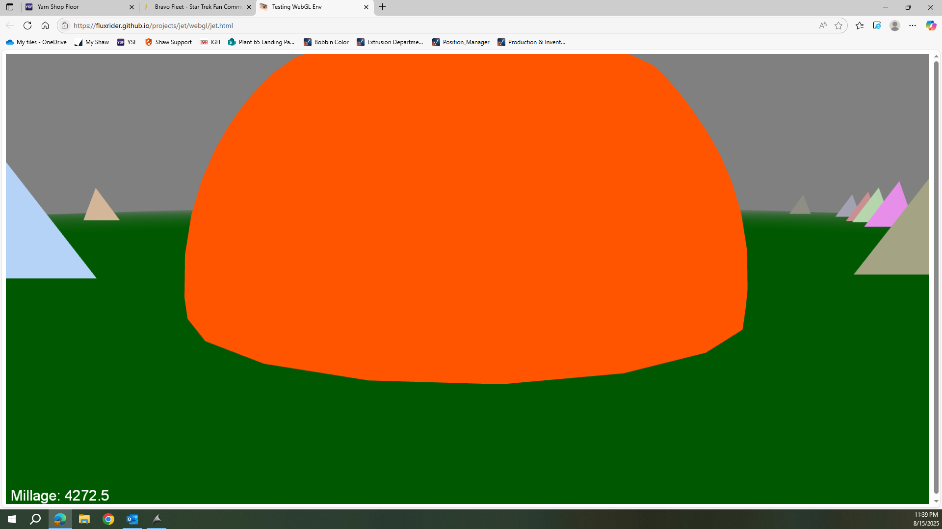942x529 pixels.
Task: Open Plant 65 Landing Page bookmark
Action: tap(262, 42)
